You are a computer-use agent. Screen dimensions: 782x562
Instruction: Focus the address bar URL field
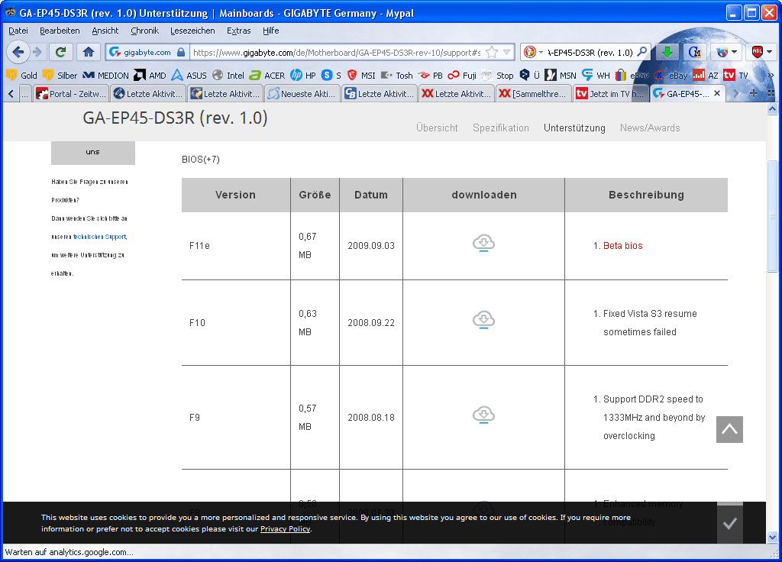pyautogui.click(x=337, y=53)
